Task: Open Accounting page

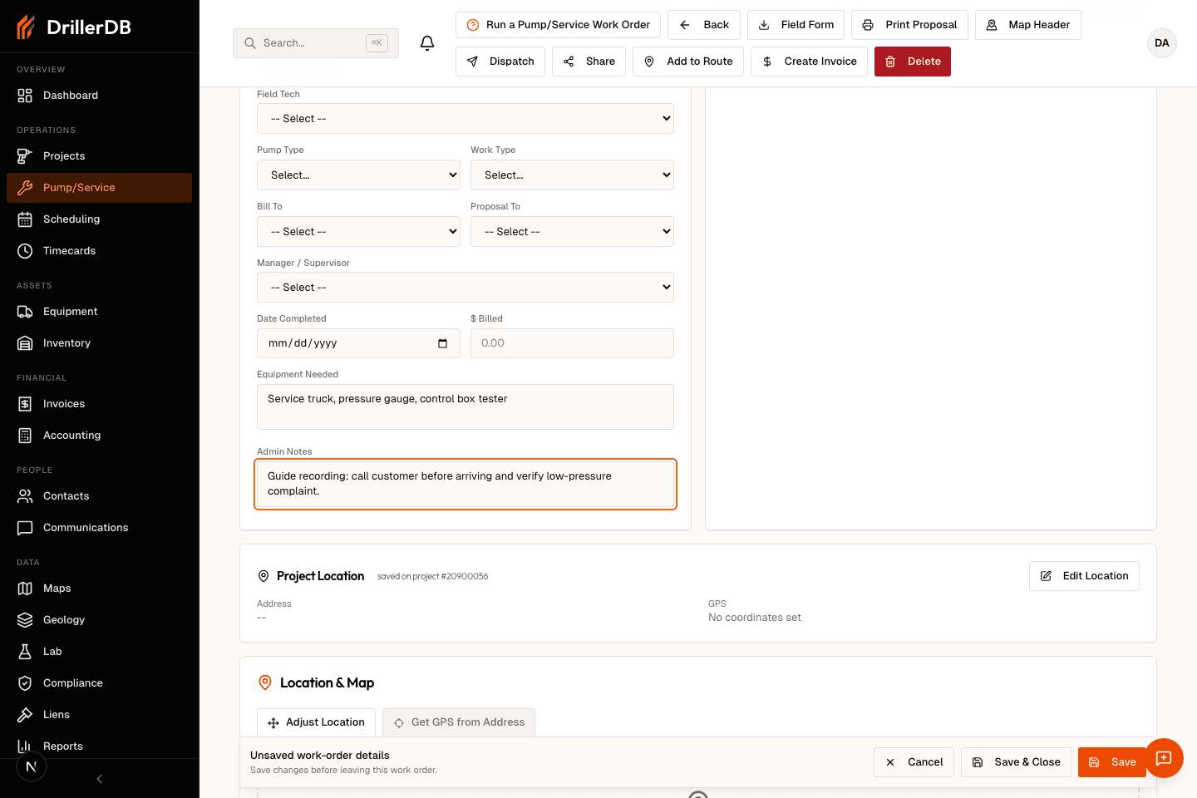Action: pyautogui.click(x=99, y=436)
